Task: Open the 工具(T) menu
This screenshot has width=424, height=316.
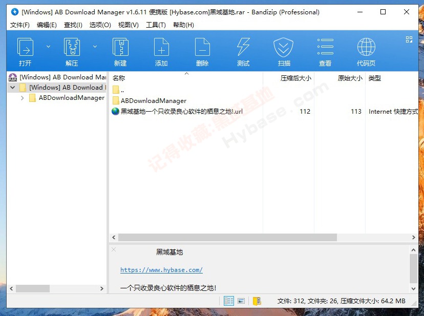Action: coord(156,25)
